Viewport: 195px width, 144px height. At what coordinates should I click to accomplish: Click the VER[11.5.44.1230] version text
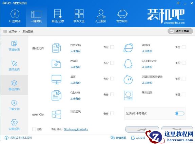pyautogui.click(x=21, y=138)
